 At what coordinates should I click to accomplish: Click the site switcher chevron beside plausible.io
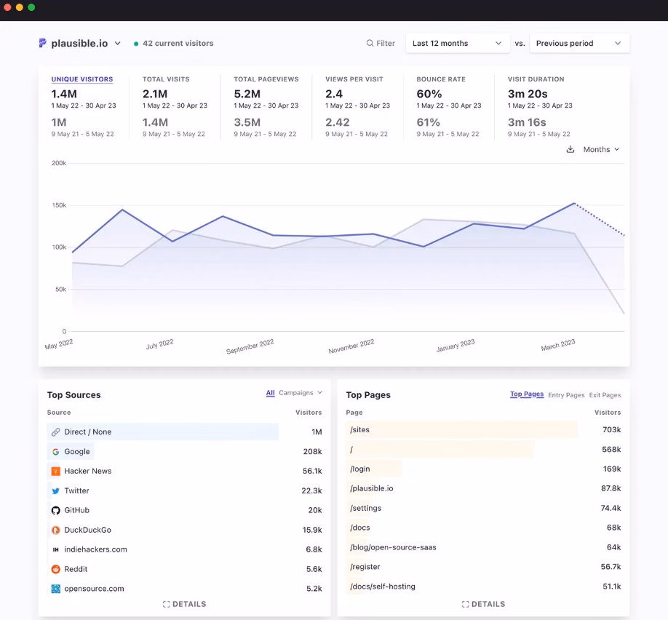click(116, 43)
